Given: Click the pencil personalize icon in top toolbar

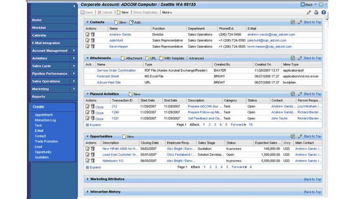Looking at the screenshot, I should (309, 12).
